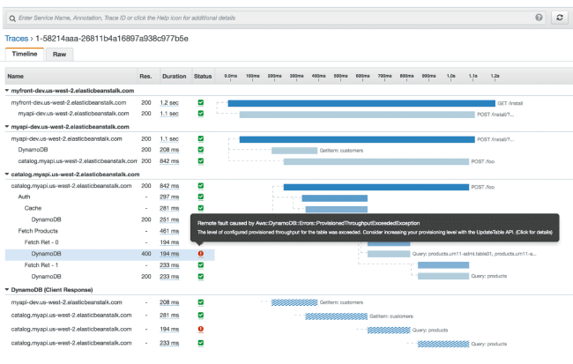Collapse the myapi-dev.us-west-2 group
573x364 pixels.
[7, 127]
